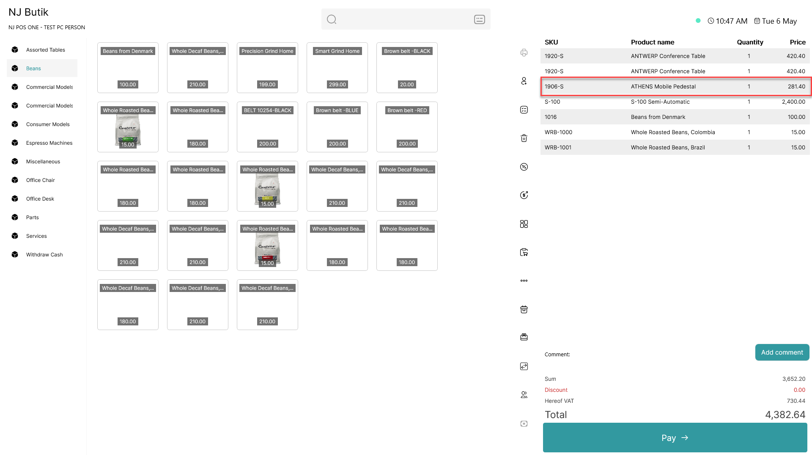
Task: Click the gift card icon
Action: click(524, 337)
